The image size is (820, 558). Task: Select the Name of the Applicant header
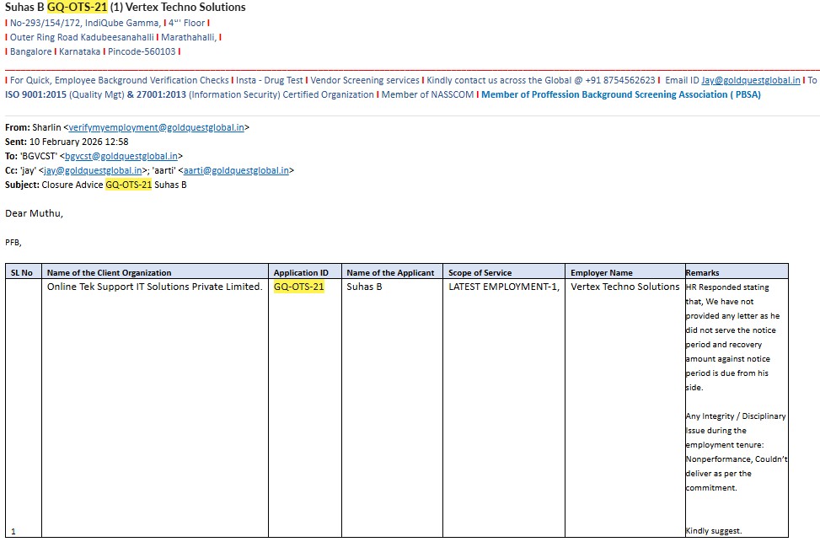click(x=392, y=271)
